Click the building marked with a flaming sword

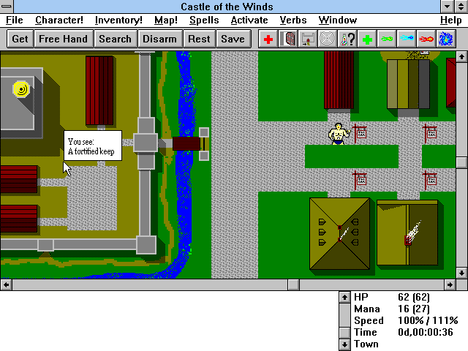click(x=407, y=233)
